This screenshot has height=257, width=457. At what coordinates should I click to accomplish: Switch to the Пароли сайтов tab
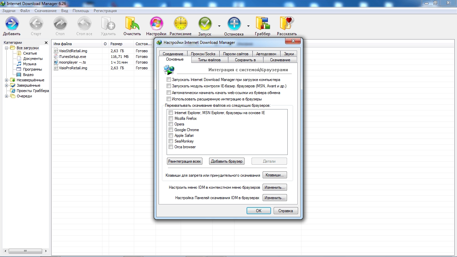point(236,54)
